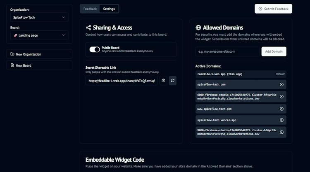The width and height of the screenshot is (310, 172).
Task: Focus the domain name input field
Action: [227, 51]
